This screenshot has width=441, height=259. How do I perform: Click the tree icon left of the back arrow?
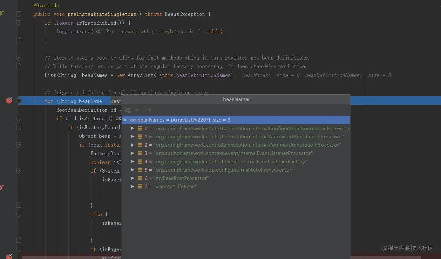pyautogui.click(x=127, y=110)
